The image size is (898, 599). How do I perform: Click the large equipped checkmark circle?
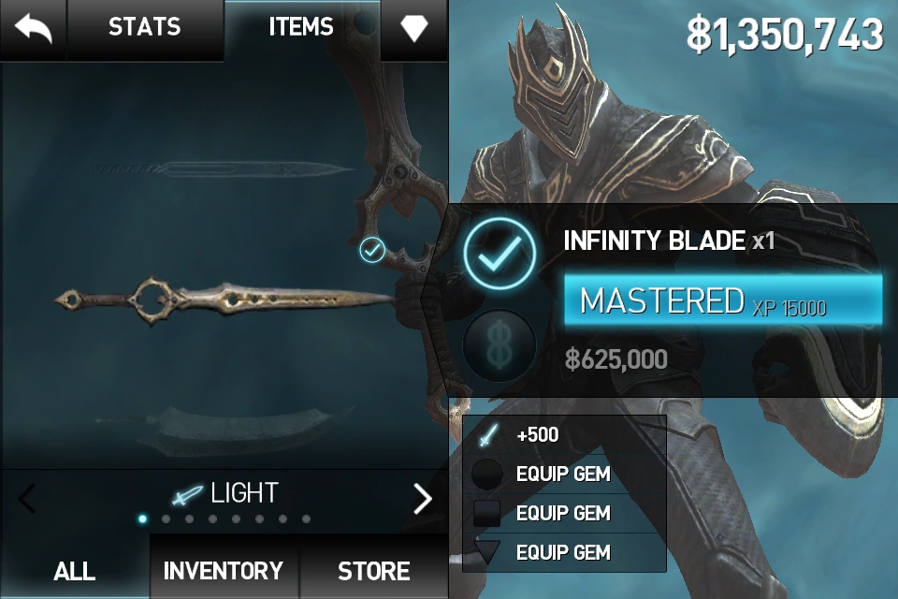pyautogui.click(x=500, y=253)
